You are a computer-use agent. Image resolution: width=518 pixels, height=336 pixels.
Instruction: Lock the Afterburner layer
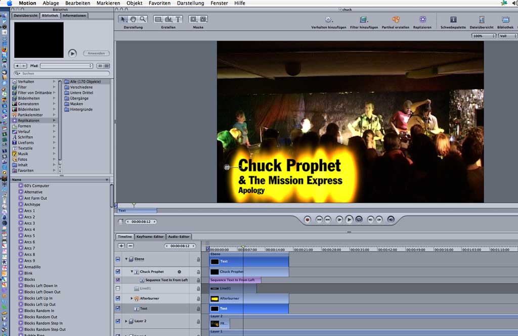coord(198,299)
